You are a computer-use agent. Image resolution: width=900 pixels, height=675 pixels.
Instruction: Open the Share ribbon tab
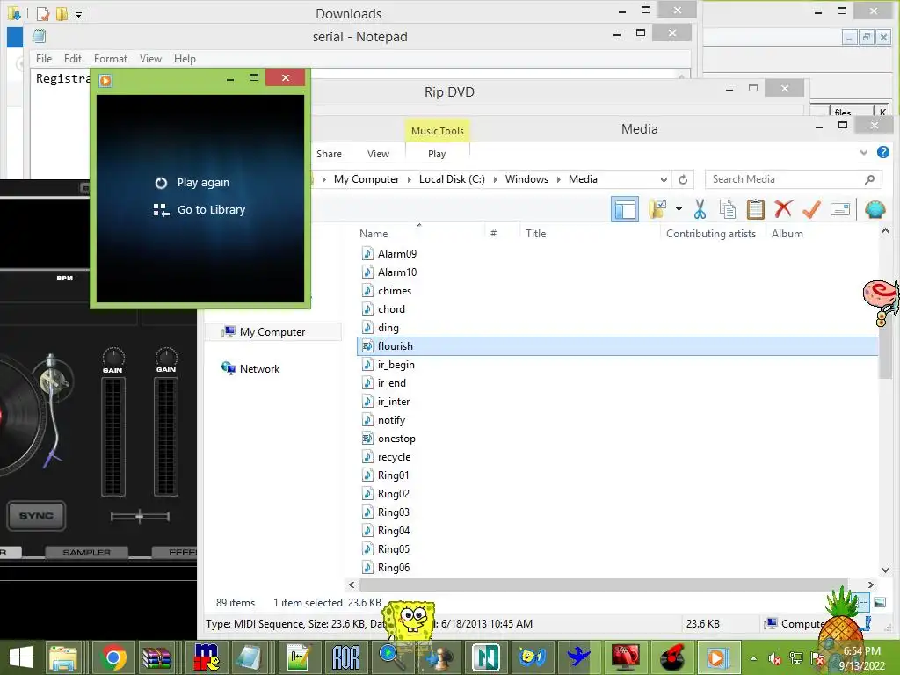[329, 154]
